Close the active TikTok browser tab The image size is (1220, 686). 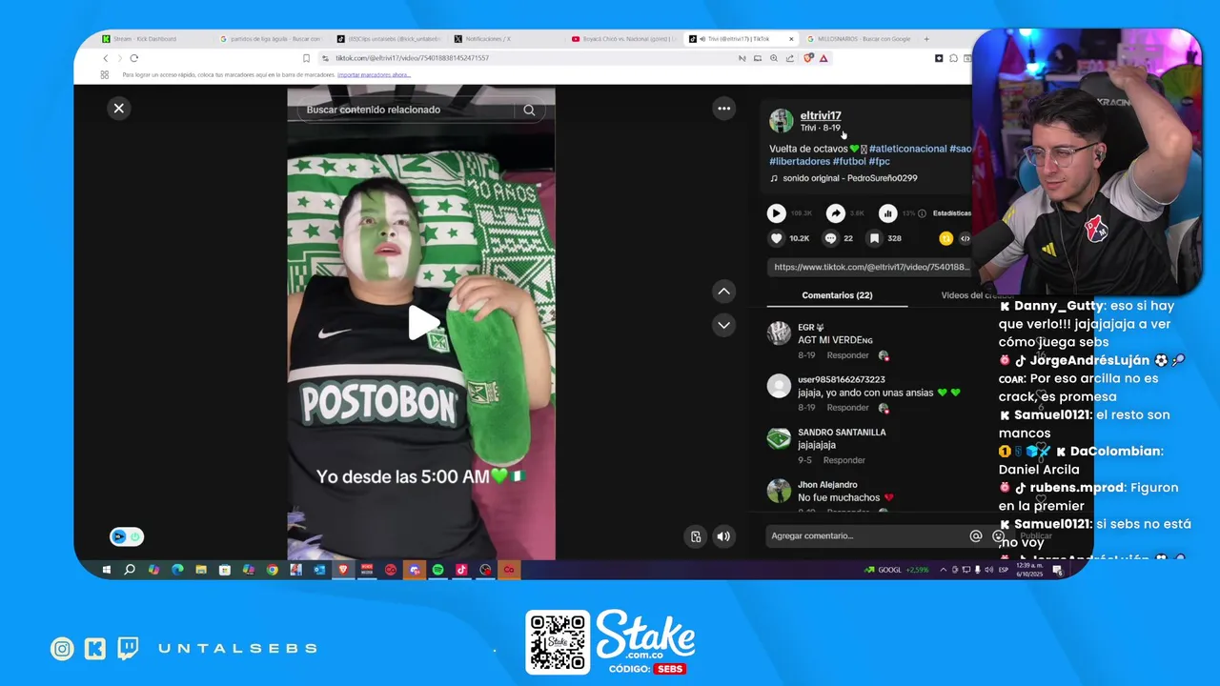click(x=791, y=39)
